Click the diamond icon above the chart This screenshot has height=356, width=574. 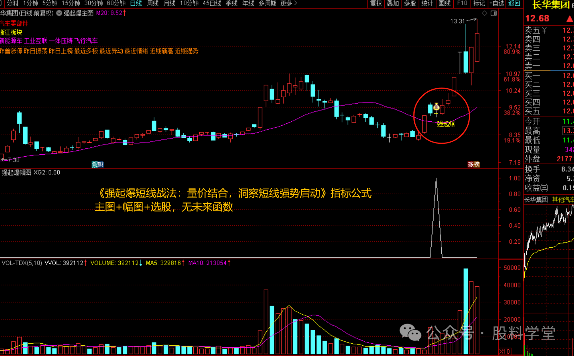coord(484,13)
